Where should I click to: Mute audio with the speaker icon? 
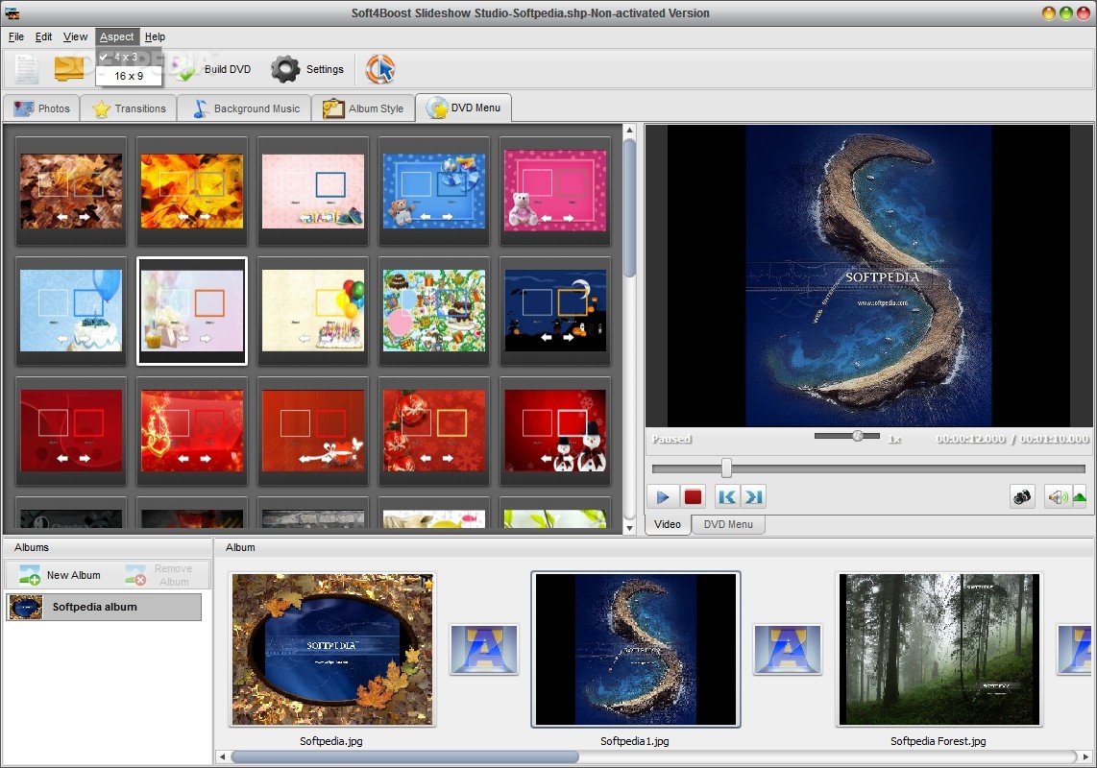[x=1057, y=496]
